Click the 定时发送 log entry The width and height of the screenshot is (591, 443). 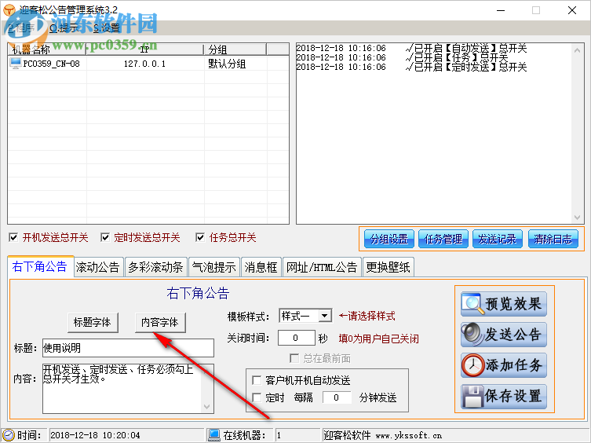[x=411, y=68]
